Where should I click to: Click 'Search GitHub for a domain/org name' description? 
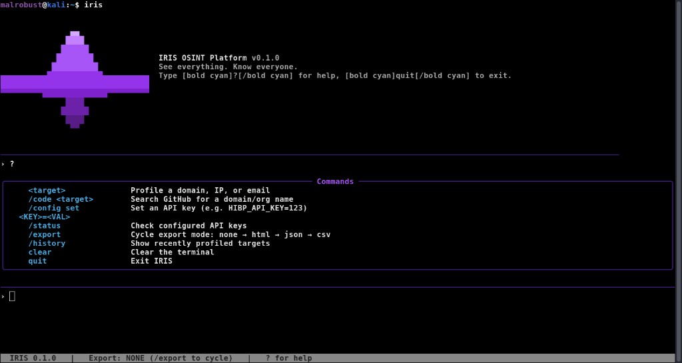212,199
